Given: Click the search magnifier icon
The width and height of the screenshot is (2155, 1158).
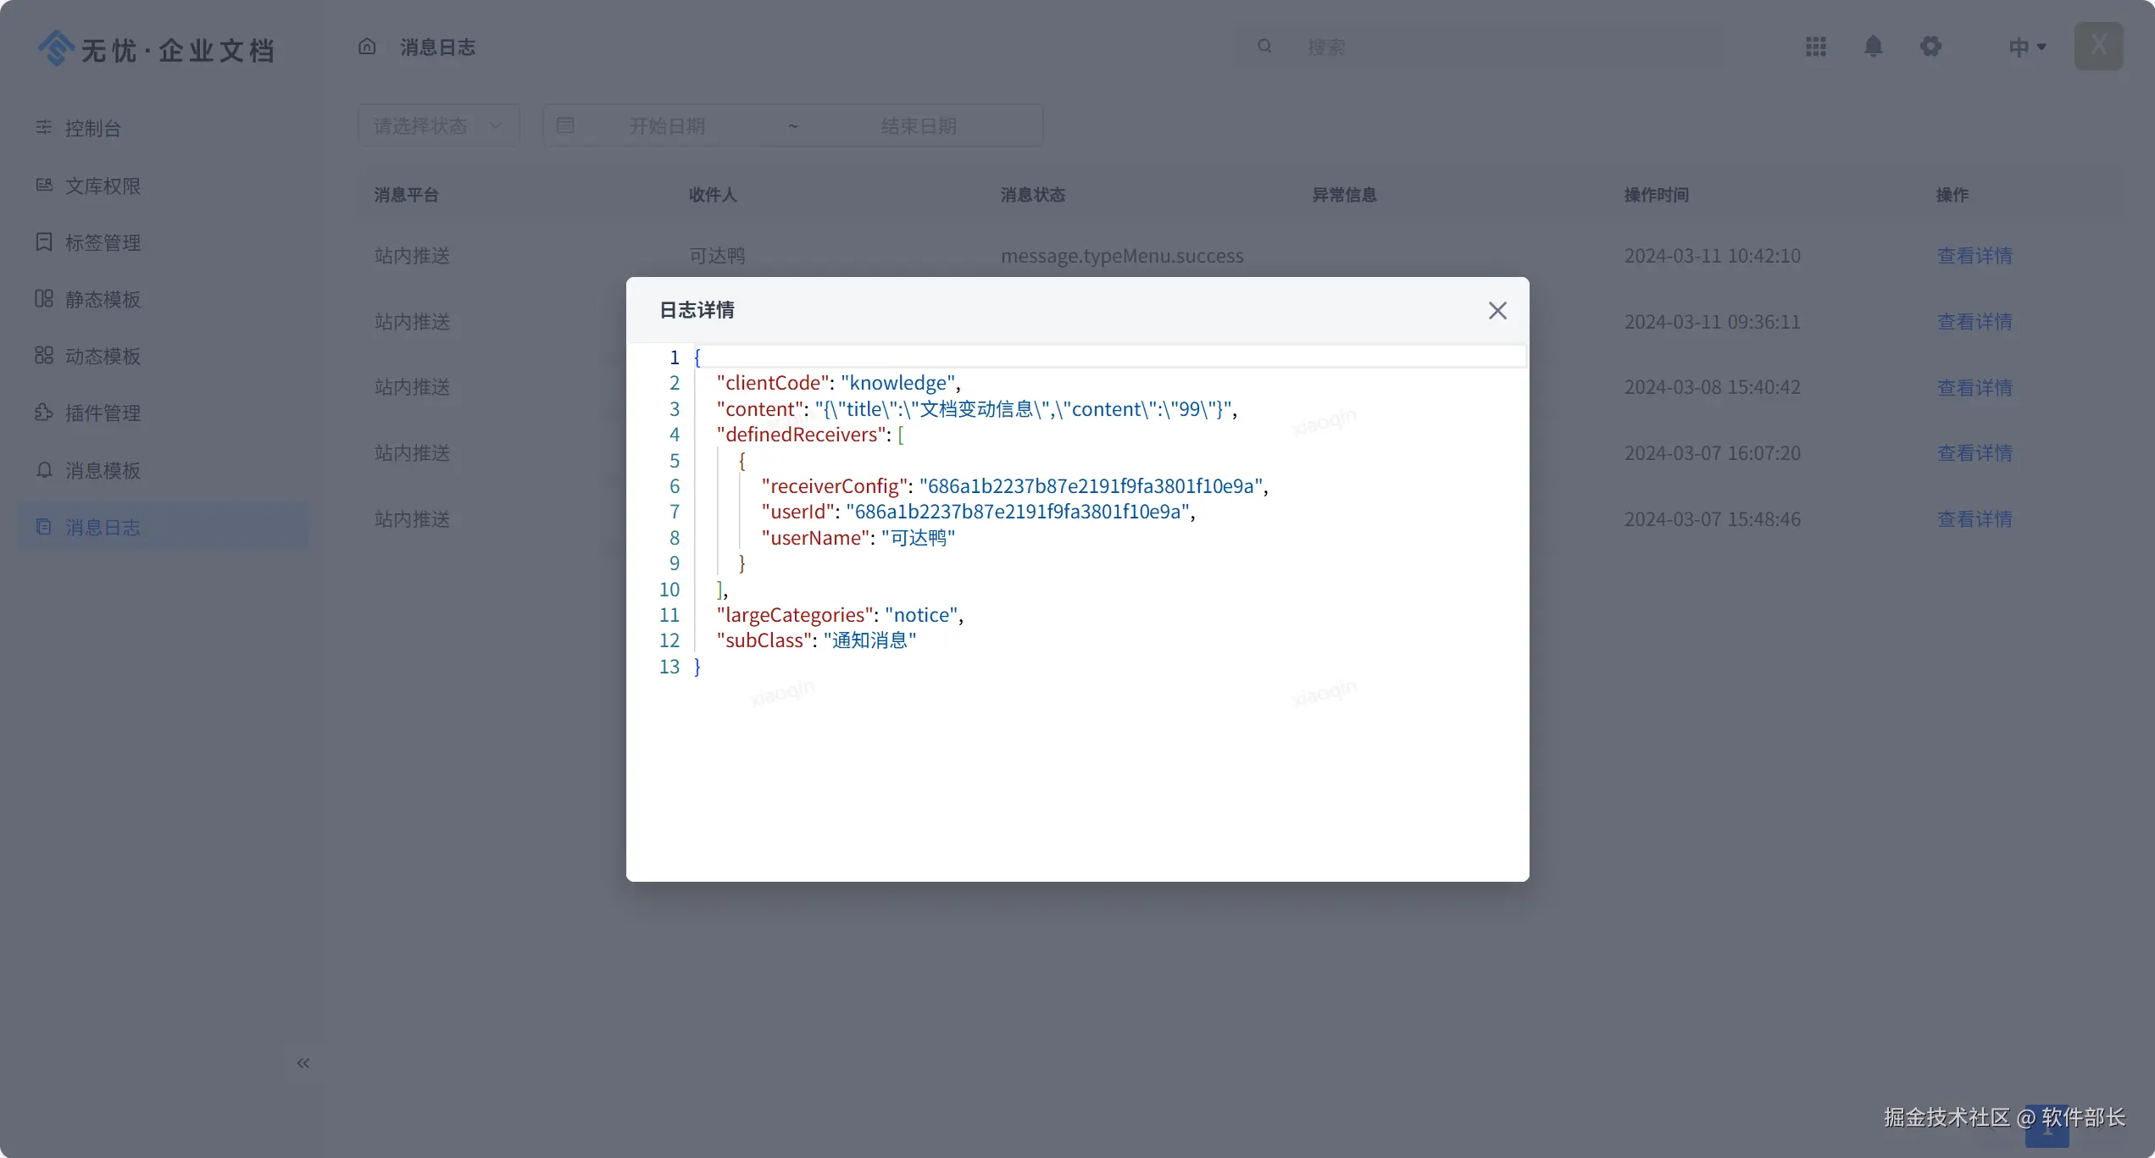Looking at the screenshot, I should click(x=1264, y=47).
